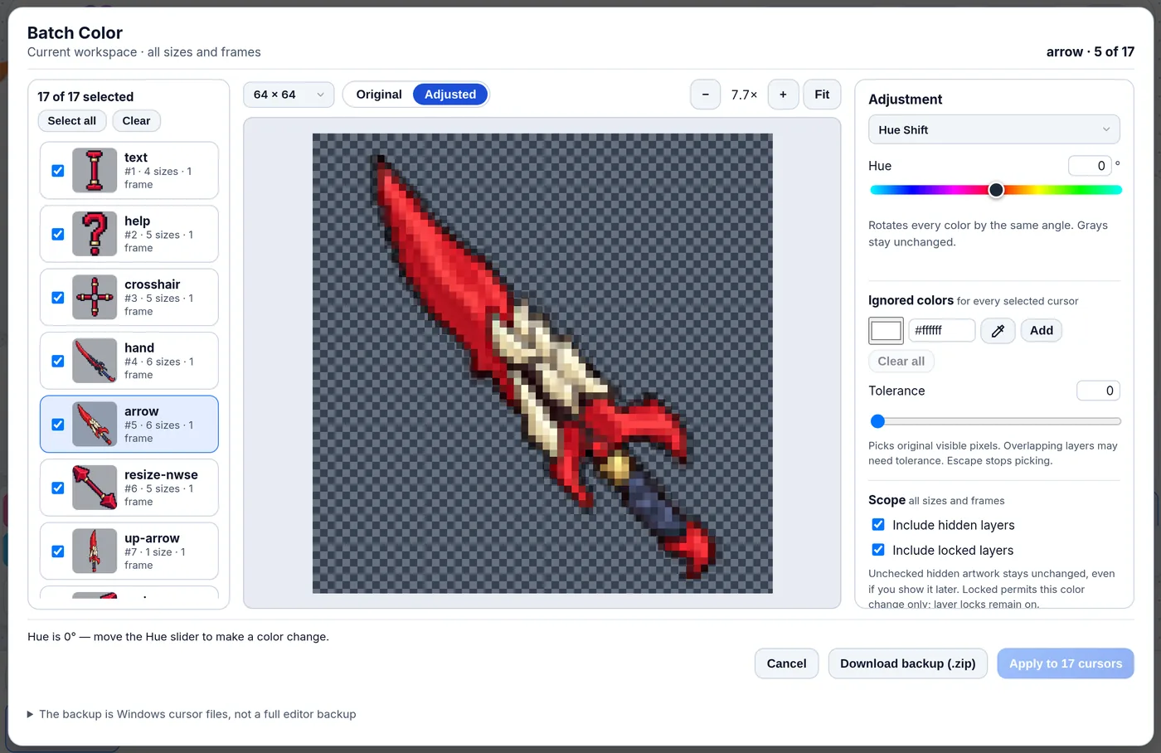Uncheck the arrow cursor checkbox

[x=58, y=425]
